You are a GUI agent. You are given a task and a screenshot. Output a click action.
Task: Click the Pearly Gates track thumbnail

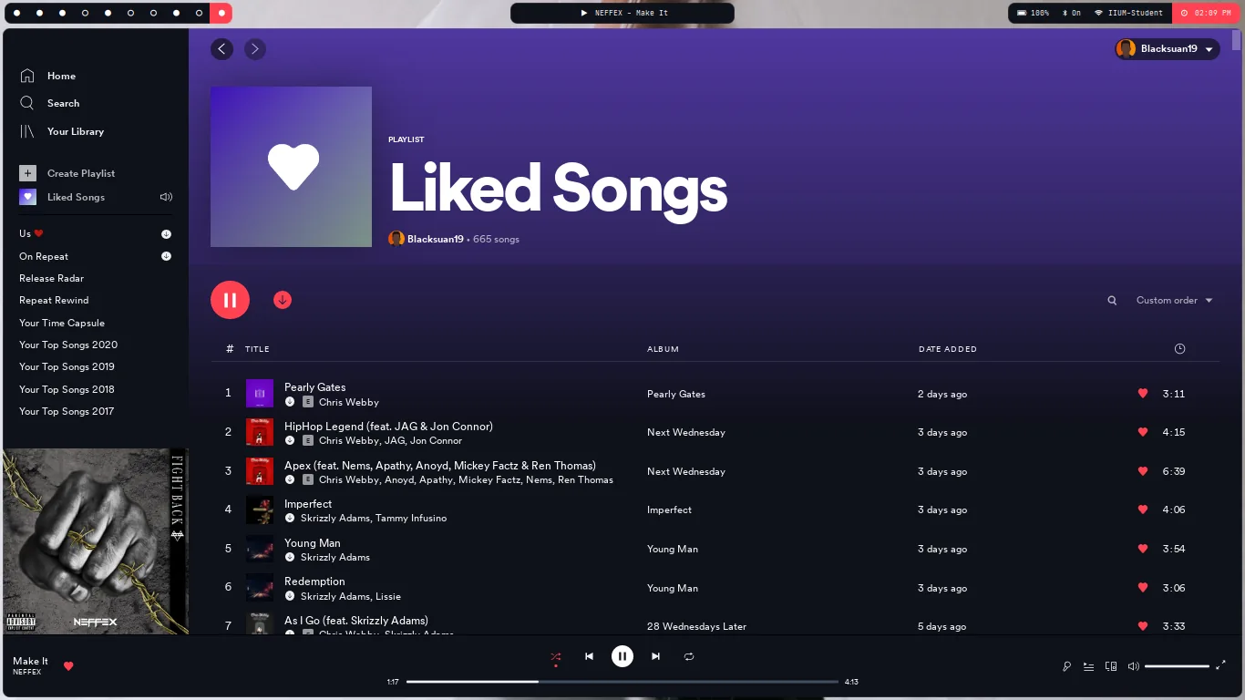(260, 394)
